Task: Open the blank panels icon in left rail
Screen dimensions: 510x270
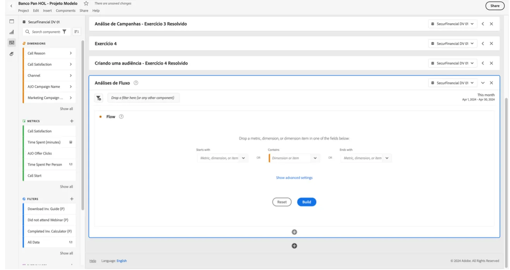Action: 12,22
